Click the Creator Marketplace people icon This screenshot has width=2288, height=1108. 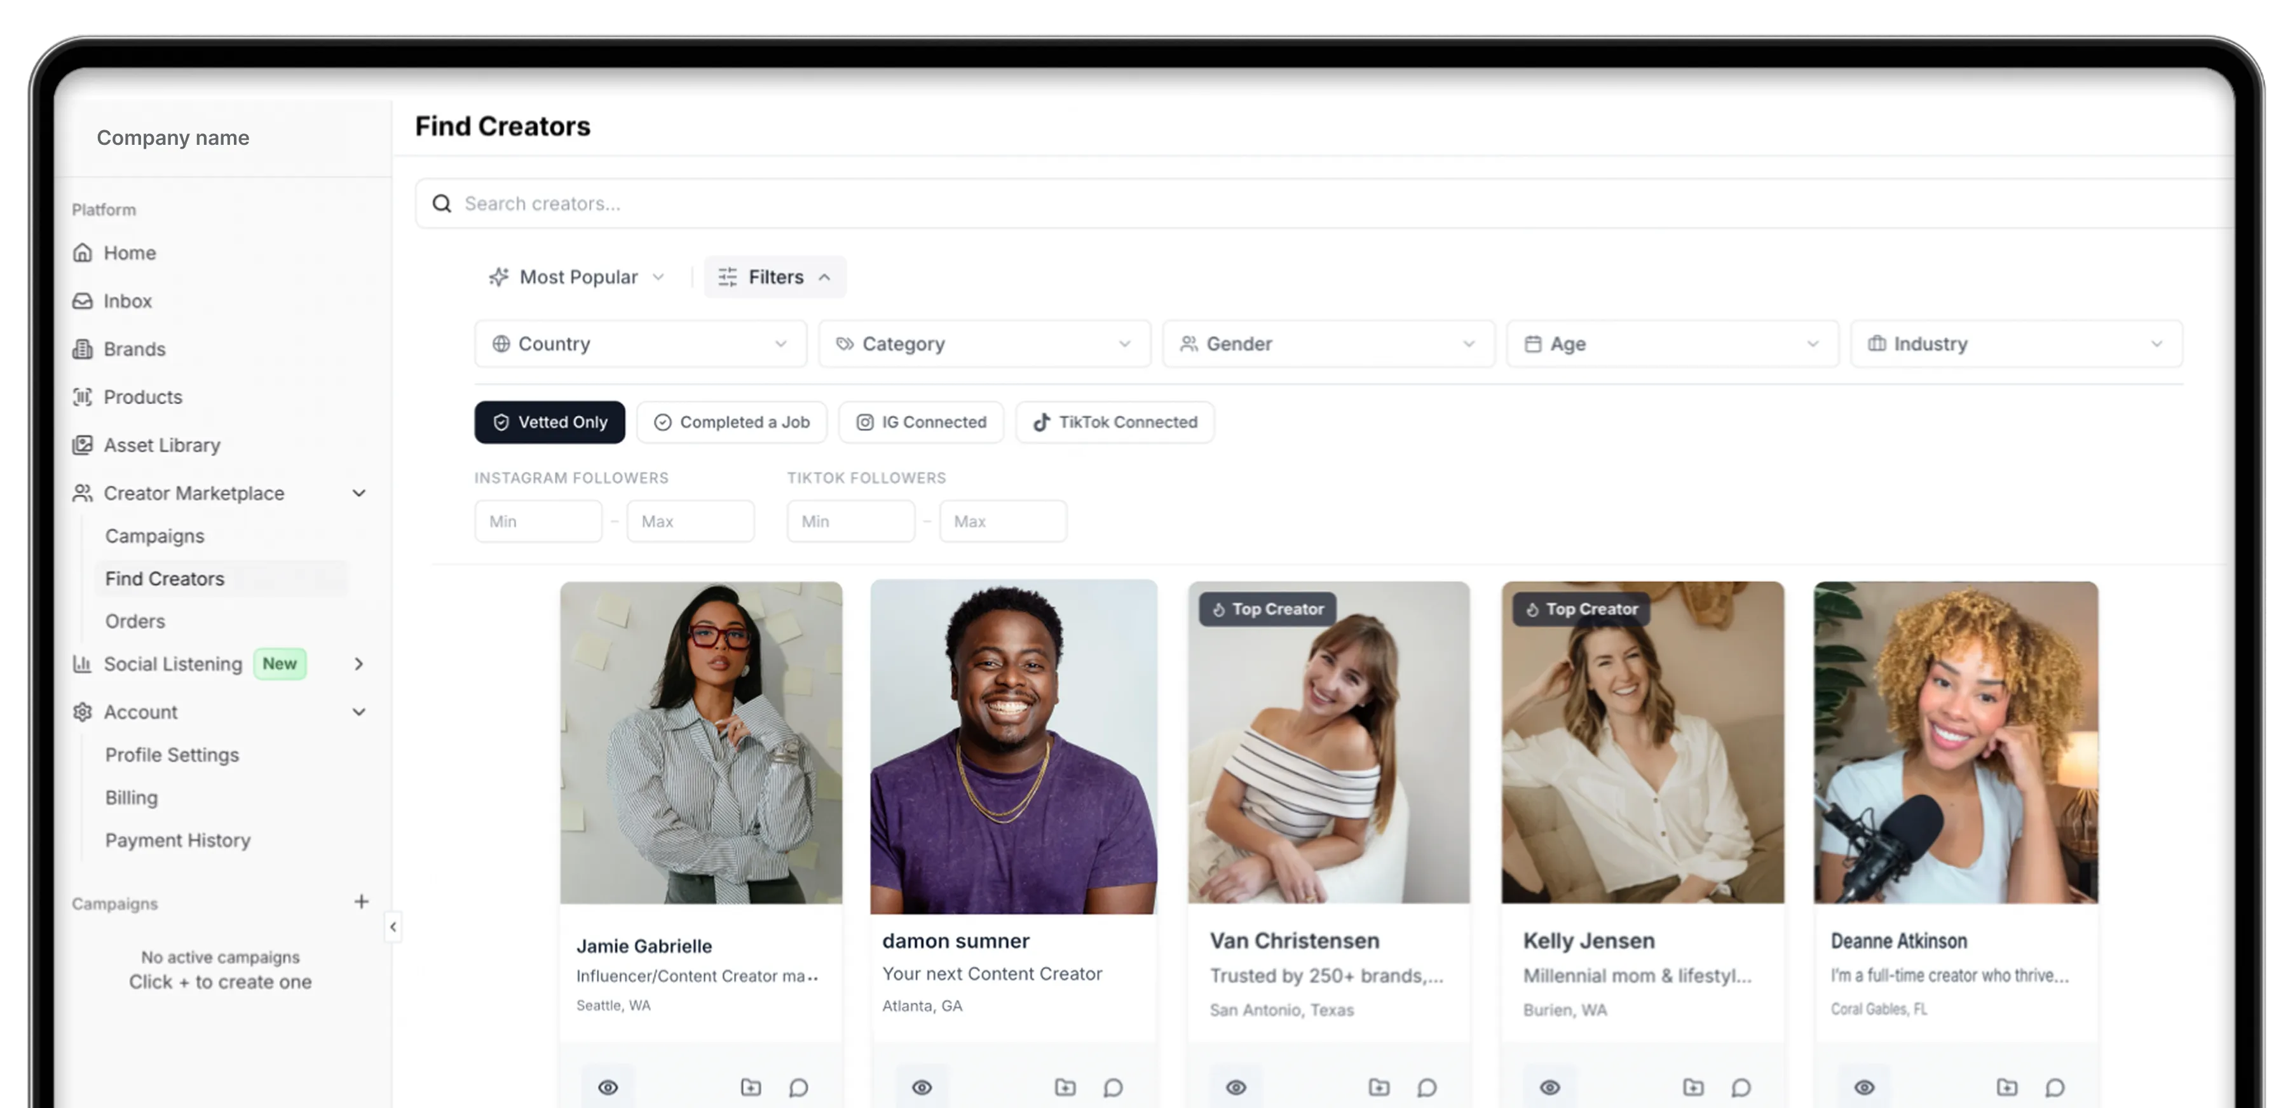pyautogui.click(x=83, y=493)
